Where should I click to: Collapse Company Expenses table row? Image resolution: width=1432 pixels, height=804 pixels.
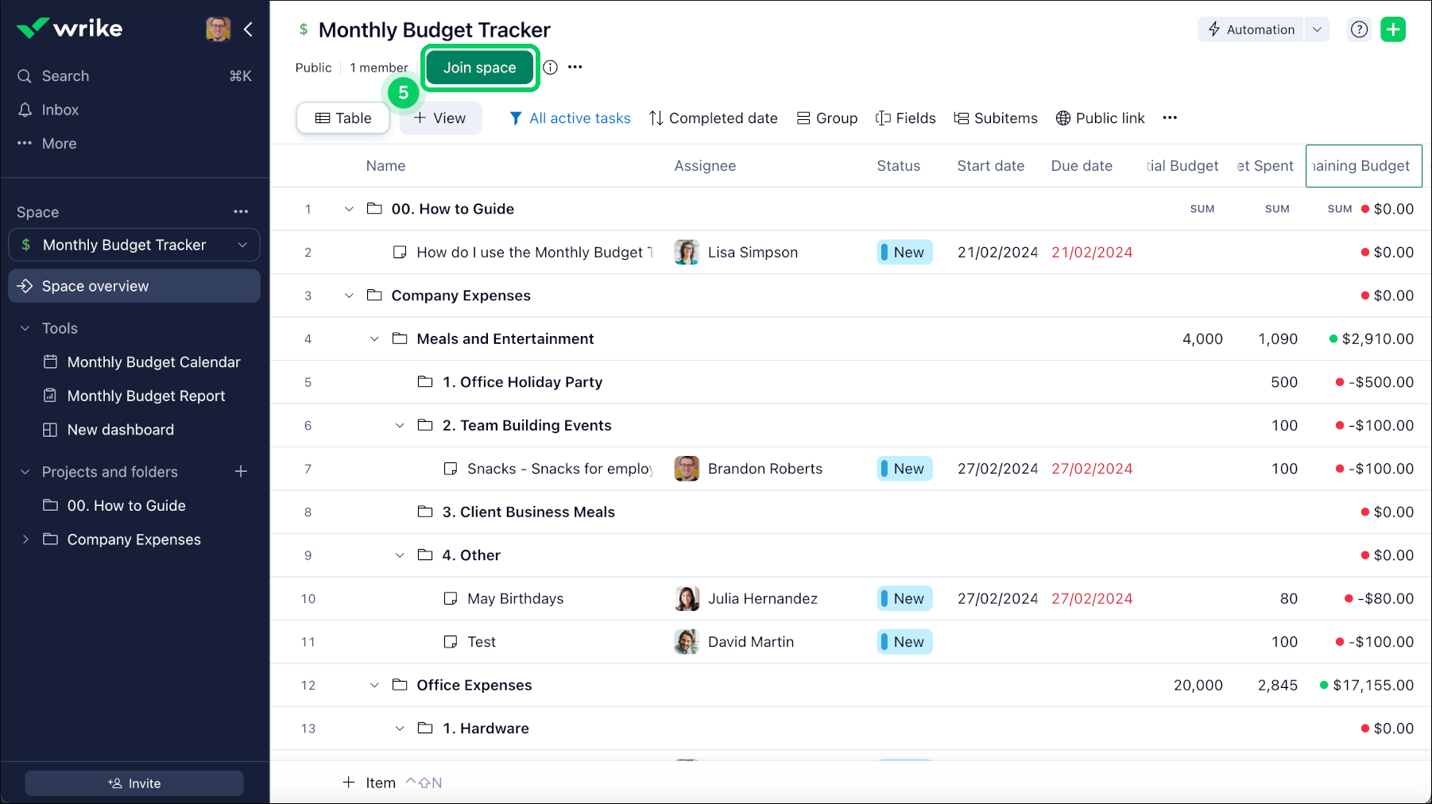tap(349, 296)
